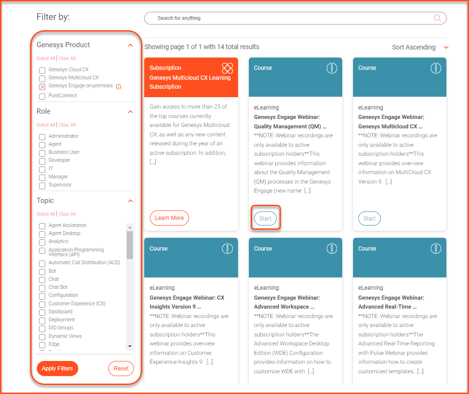
Task: Check Automatic Call Distribution (ACD) checkbox
Action: (42, 263)
